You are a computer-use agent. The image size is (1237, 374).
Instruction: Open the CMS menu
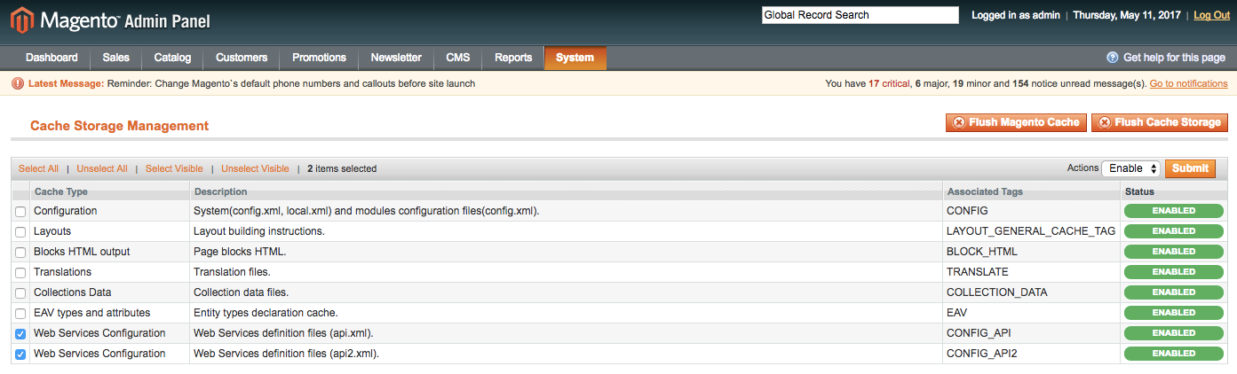tap(458, 58)
